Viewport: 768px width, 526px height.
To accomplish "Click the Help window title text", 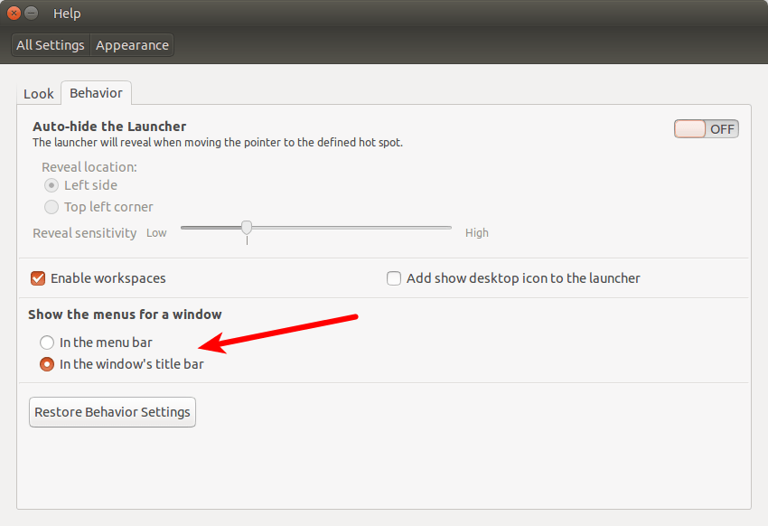I will [67, 14].
